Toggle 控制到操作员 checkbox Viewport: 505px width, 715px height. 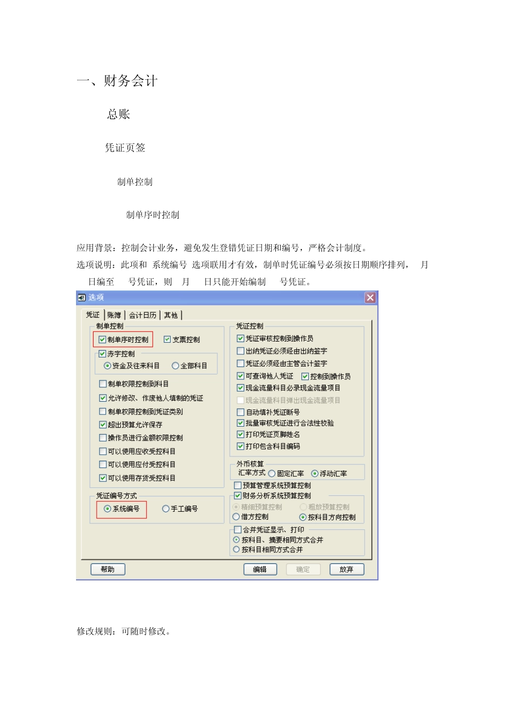tap(305, 376)
